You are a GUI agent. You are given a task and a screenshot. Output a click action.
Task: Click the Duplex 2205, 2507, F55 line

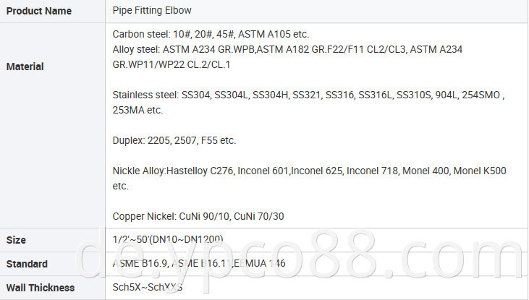pyautogui.click(x=174, y=140)
